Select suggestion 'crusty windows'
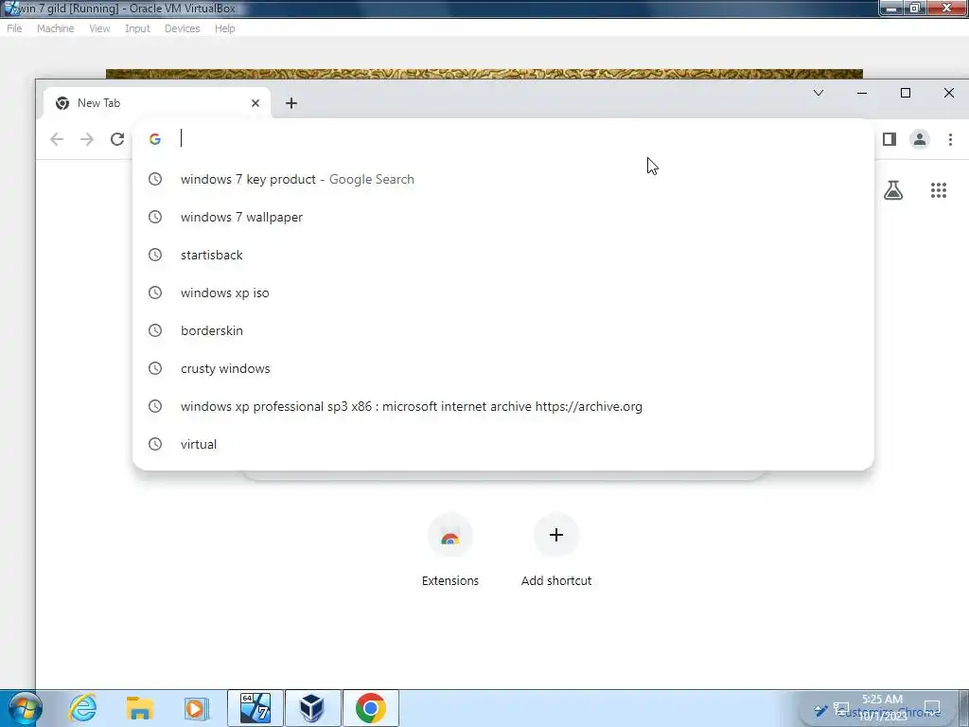The height and width of the screenshot is (727, 969). (503, 368)
